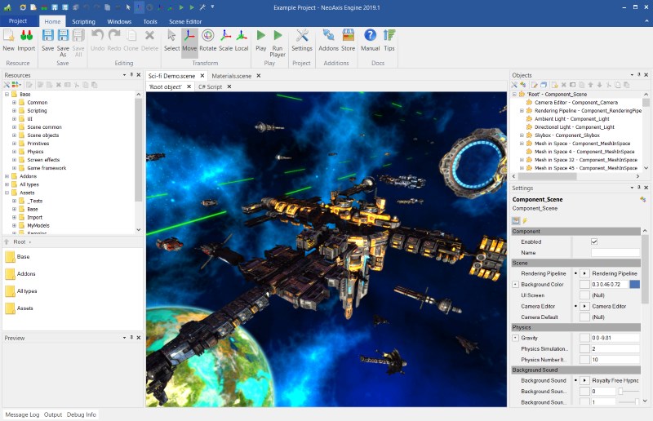Click the Name input field in Settings
The width and height of the screenshot is (653, 421).
point(615,253)
